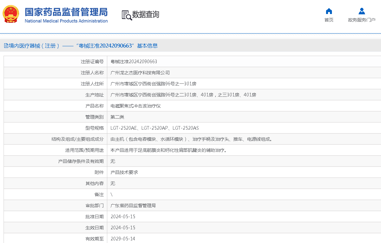Click the 生产地址 label

pyautogui.click(x=95, y=95)
